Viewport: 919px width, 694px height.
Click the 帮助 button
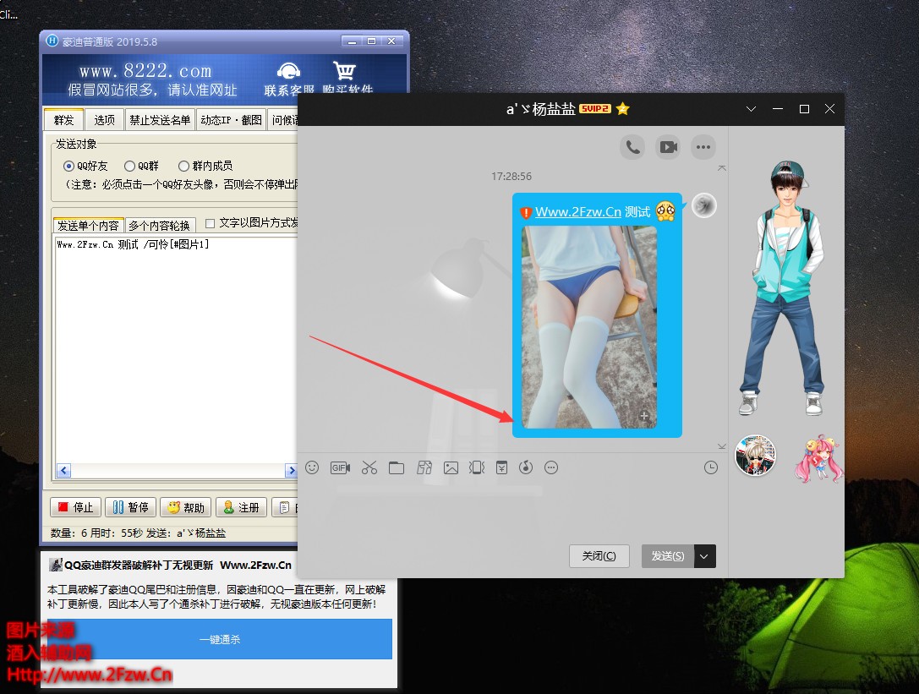[x=185, y=507]
